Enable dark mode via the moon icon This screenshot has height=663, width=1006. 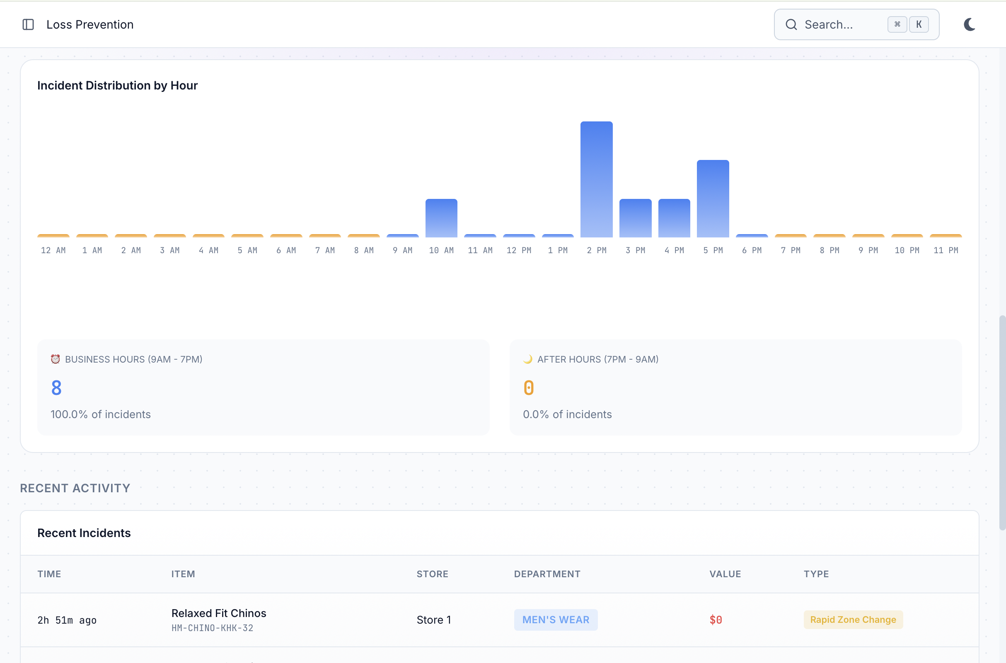[969, 24]
